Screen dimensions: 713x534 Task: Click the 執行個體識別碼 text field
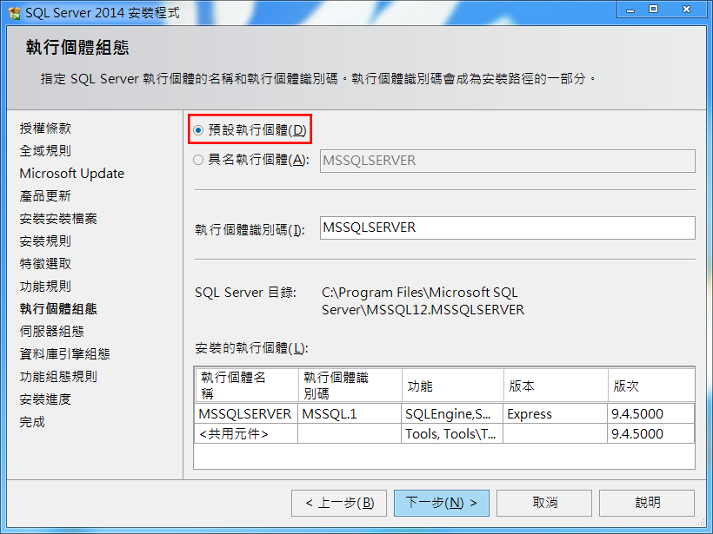point(507,227)
